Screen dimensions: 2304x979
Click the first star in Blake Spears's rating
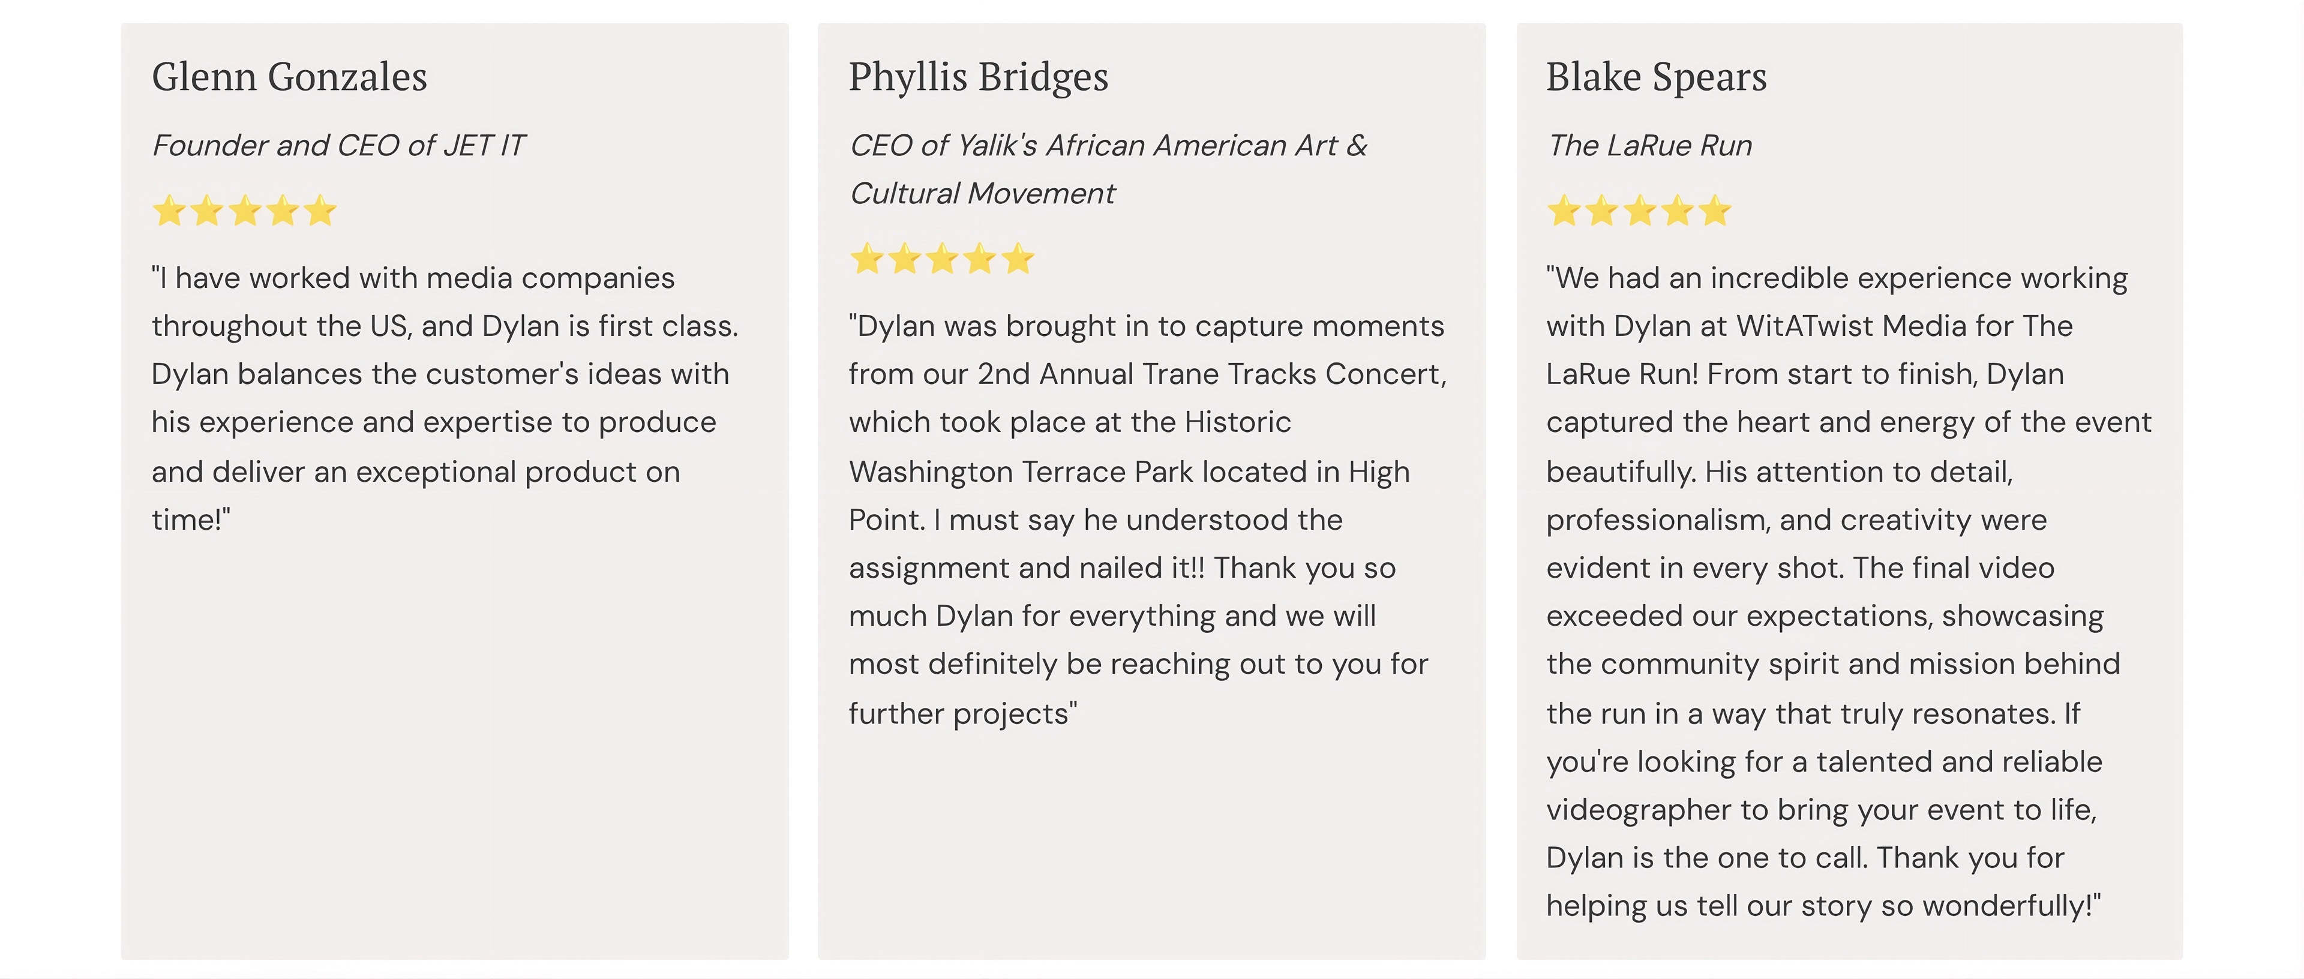(1564, 212)
